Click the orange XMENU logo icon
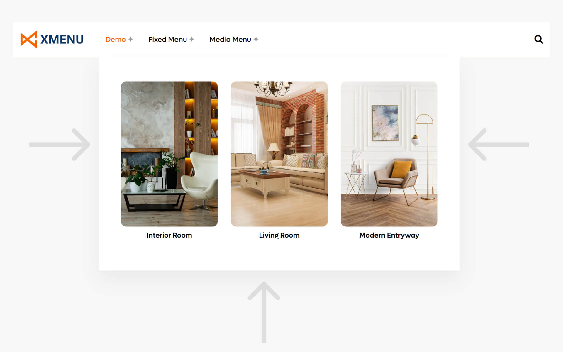Screen dimensions: 563x352 tap(29, 39)
